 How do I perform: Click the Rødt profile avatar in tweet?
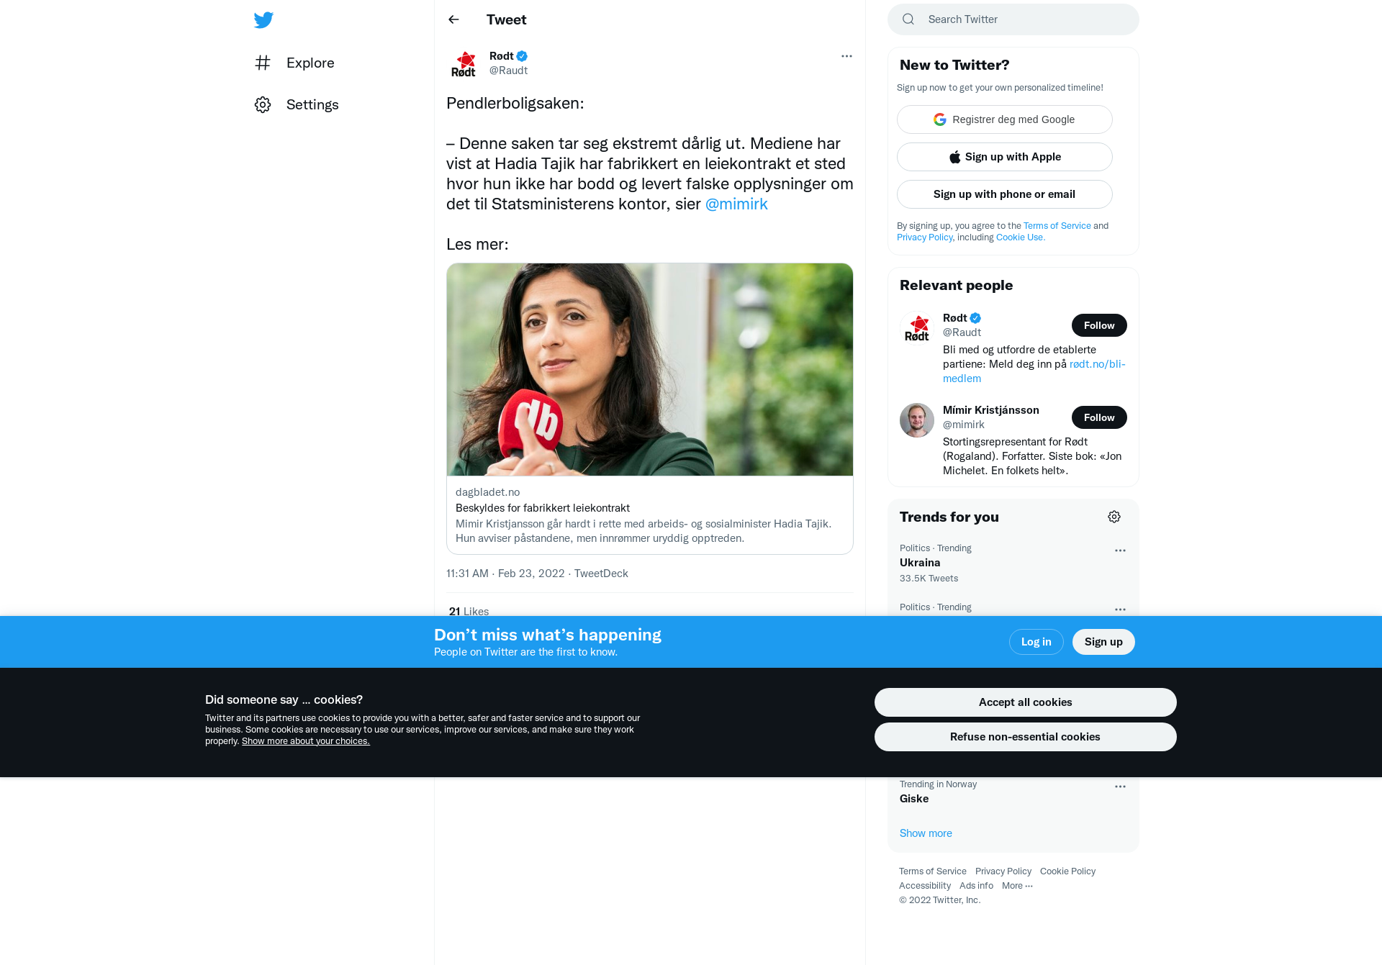tap(464, 63)
